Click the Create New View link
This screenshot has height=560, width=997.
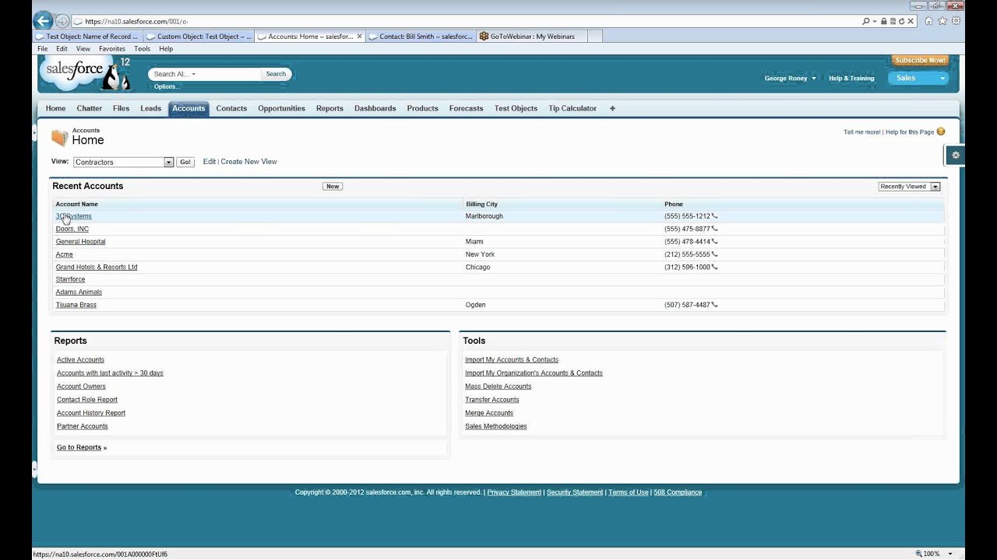(248, 162)
